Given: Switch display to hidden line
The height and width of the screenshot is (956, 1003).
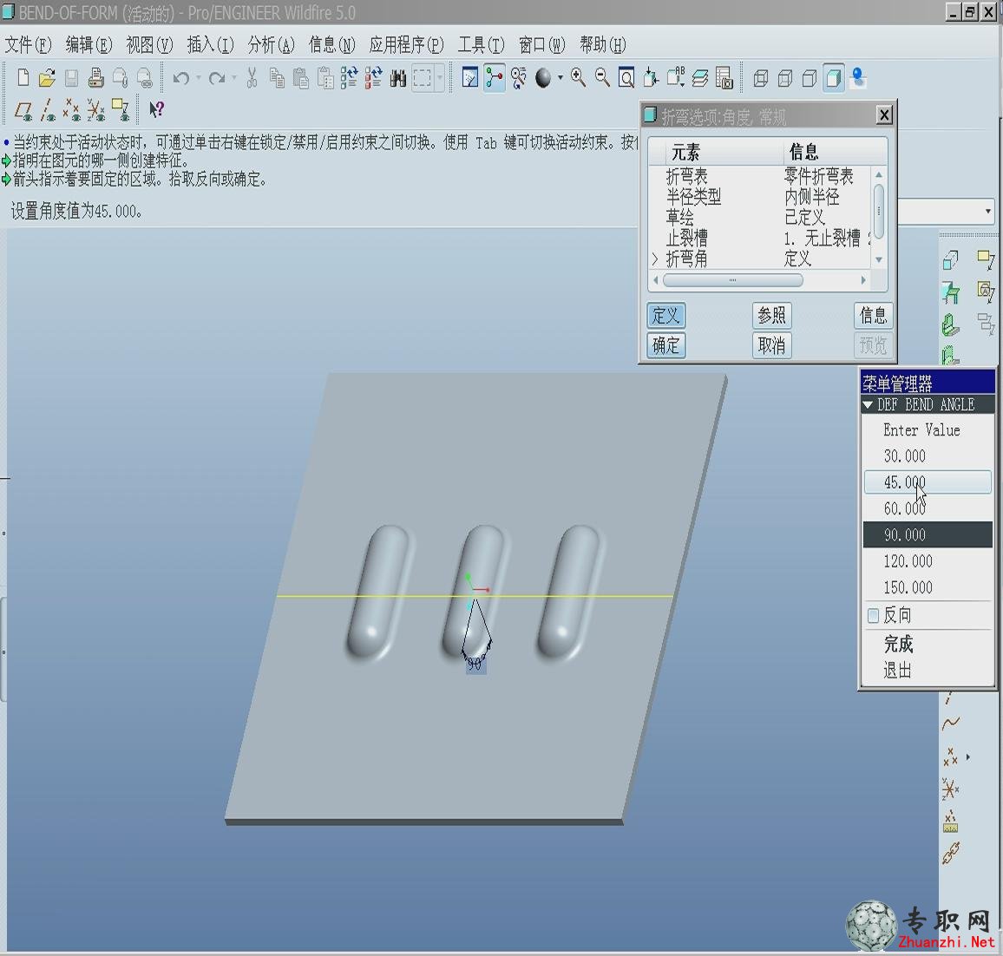Looking at the screenshot, I should coord(785,78).
